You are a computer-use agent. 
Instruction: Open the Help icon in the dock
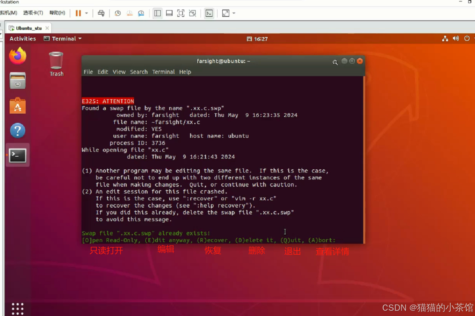17,131
